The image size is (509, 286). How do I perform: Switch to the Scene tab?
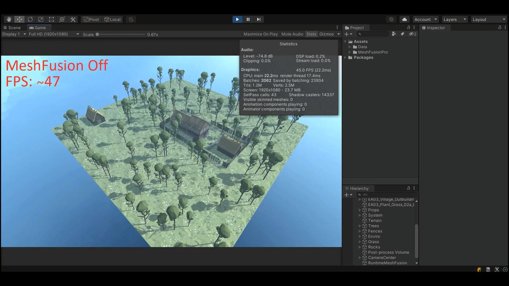pos(12,28)
